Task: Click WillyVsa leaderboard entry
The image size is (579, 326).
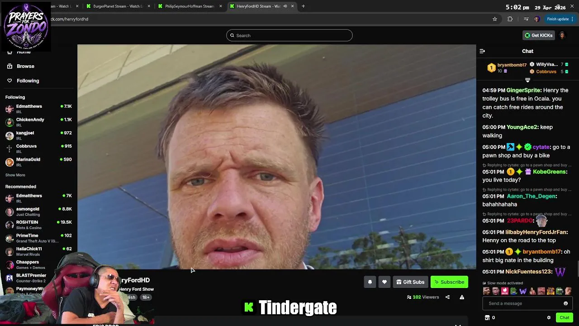Action: (x=549, y=64)
